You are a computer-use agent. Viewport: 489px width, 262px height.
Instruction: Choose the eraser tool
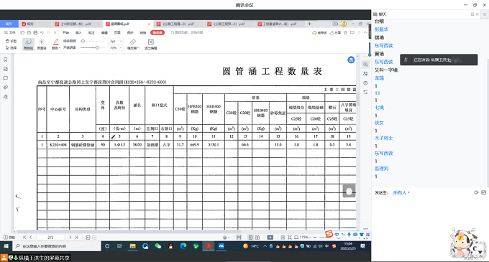(133, 45)
